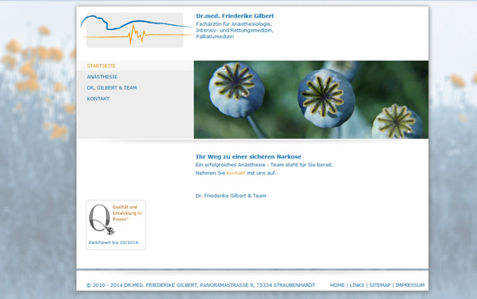The height and width of the screenshot is (299, 477).
Task: Click 'Zertifiziert bis 03/2014' caption
Action: click(113, 242)
